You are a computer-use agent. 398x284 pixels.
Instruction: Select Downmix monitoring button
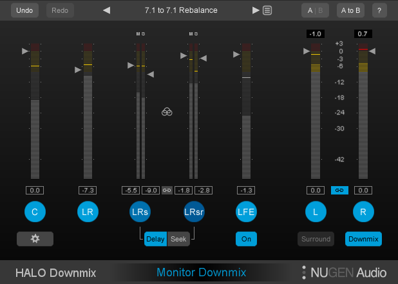363,239
